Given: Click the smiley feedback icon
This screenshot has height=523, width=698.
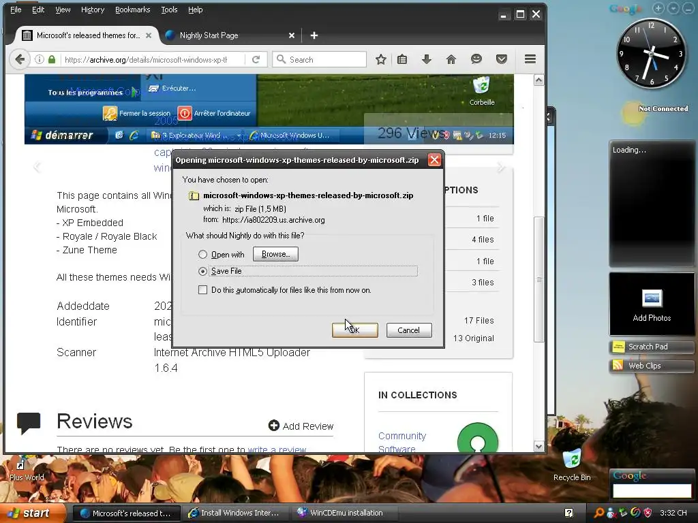Looking at the screenshot, I should 476,59.
